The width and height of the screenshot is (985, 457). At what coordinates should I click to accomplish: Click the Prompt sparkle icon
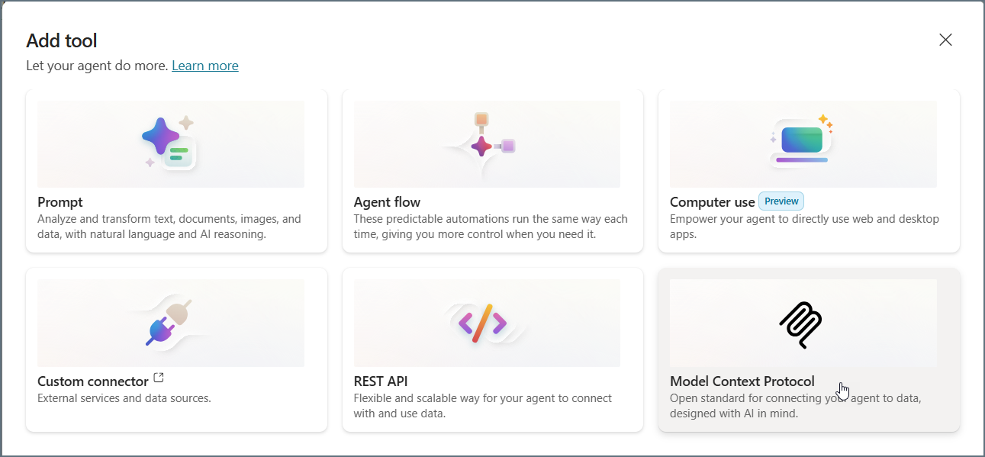(169, 143)
